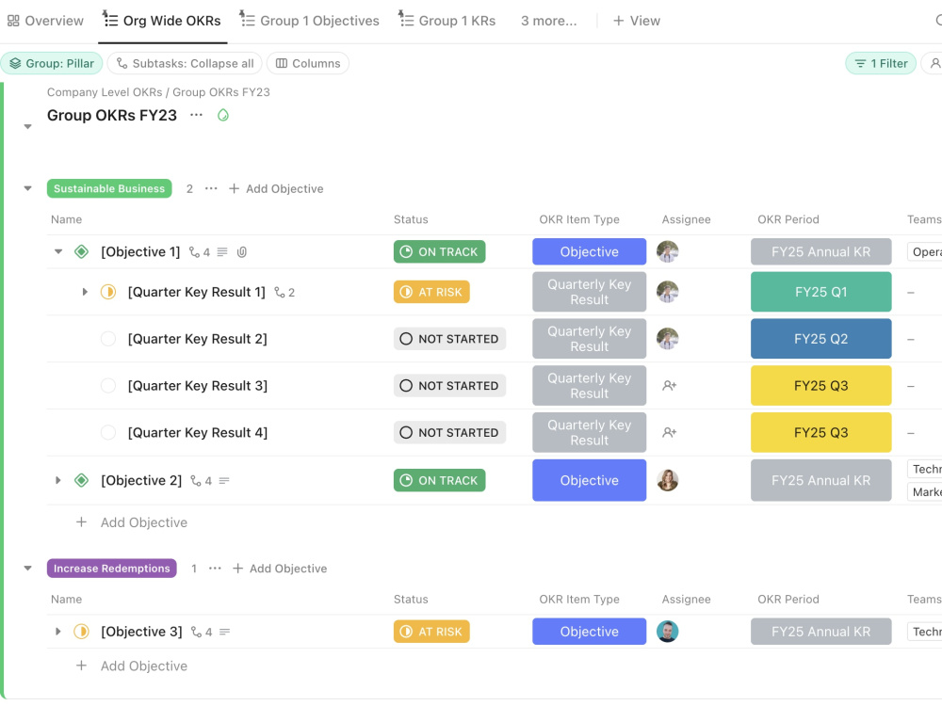Click the Status column header in Sustainable Business
942x706 pixels.
[411, 219]
